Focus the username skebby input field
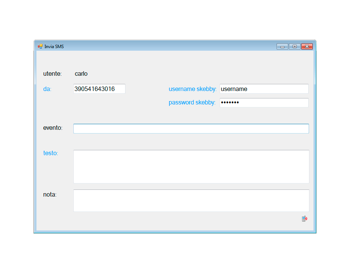The image size is (350, 273). point(264,89)
